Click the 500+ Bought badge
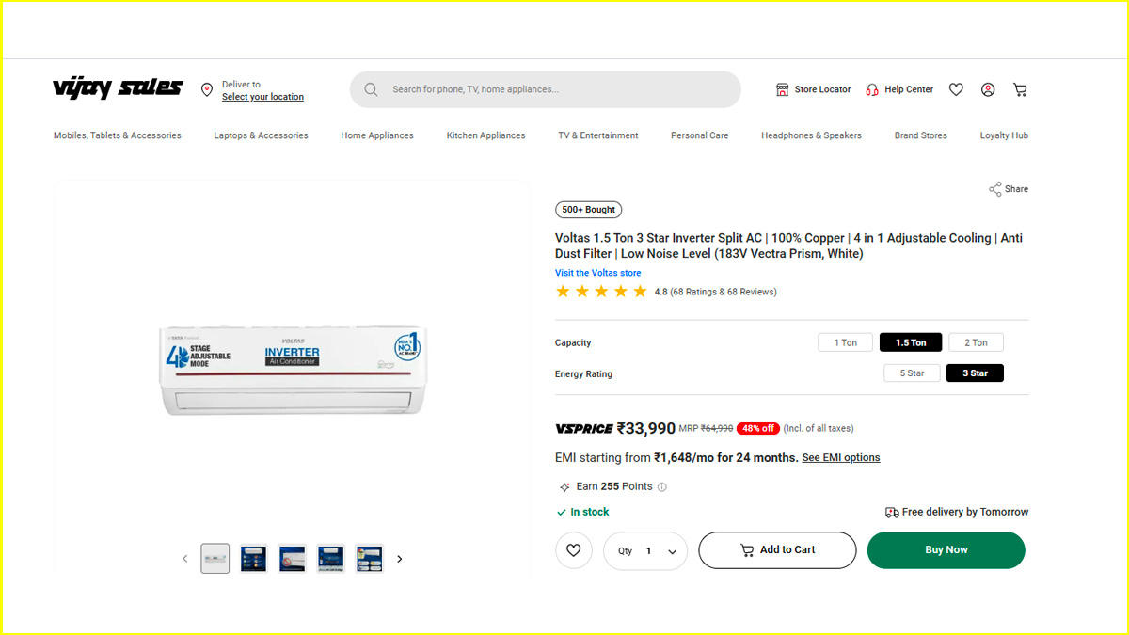Viewport: 1129px width, 635px height. point(589,210)
